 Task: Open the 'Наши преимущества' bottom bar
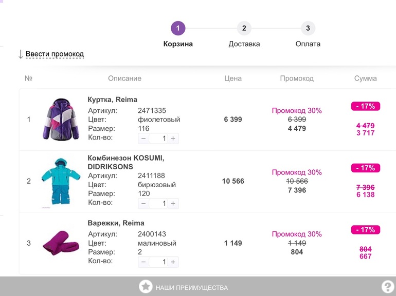click(x=191, y=288)
